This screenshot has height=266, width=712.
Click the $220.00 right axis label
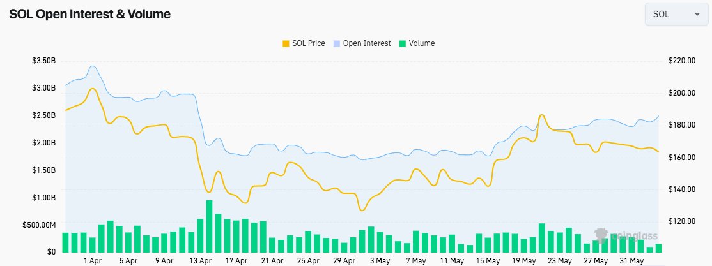[682, 61]
